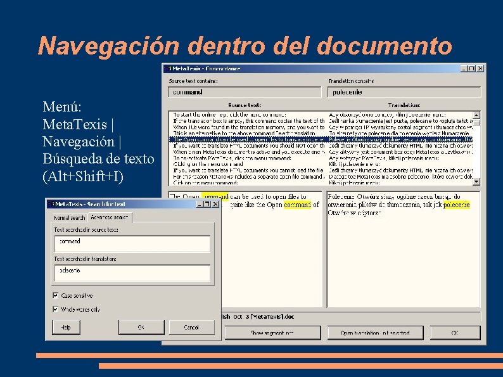Click the 'Translation contains' field in Concordance
Image resolution: width=503 pixels, height=377 pixels.
click(404, 92)
